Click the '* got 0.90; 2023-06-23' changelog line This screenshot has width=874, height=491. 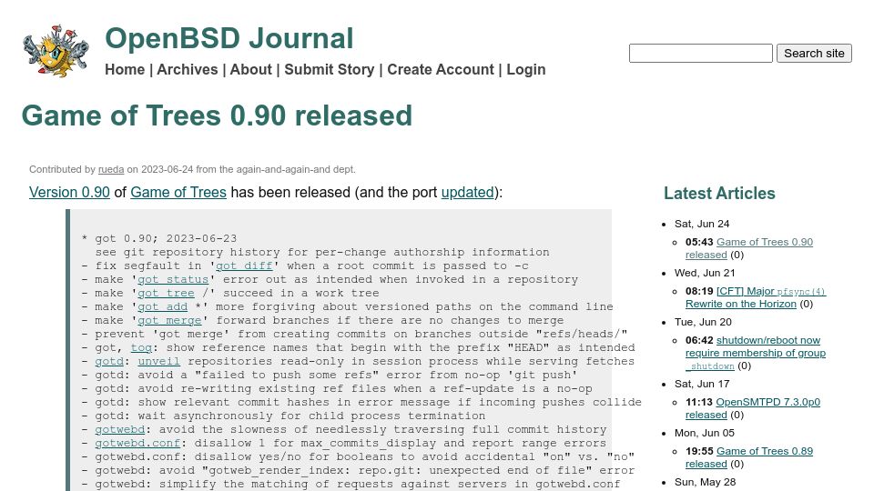tap(158, 238)
